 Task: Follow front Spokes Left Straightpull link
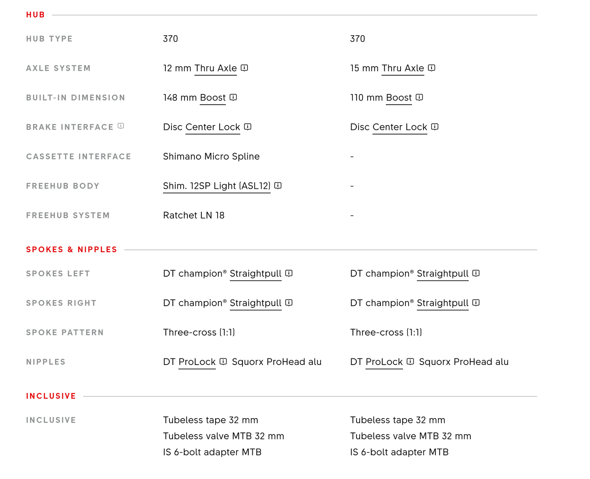pos(443,274)
